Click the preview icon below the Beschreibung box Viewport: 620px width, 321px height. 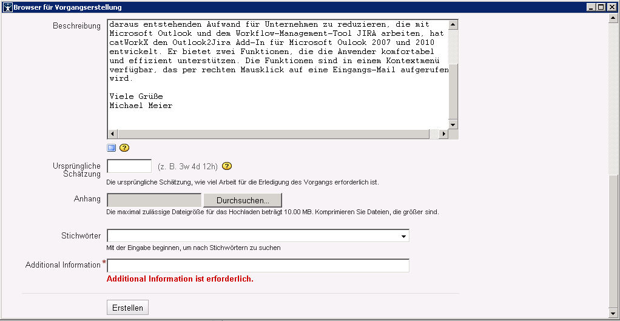(x=111, y=147)
